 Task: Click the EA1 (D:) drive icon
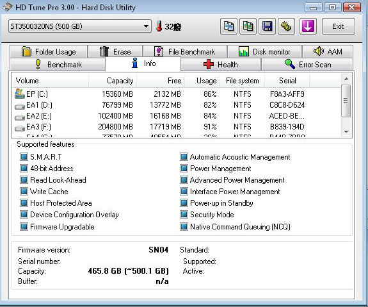point(20,106)
